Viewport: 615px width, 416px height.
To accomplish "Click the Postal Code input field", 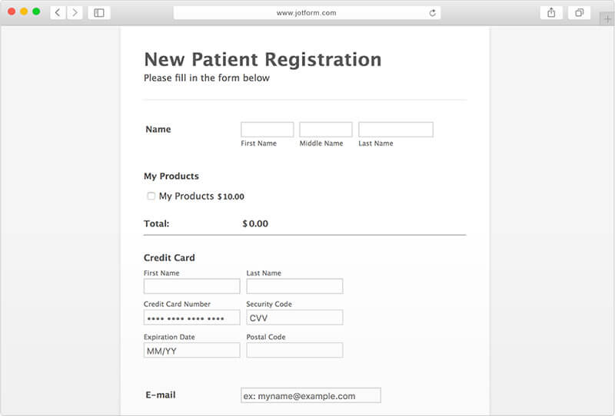I will click(x=294, y=350).
